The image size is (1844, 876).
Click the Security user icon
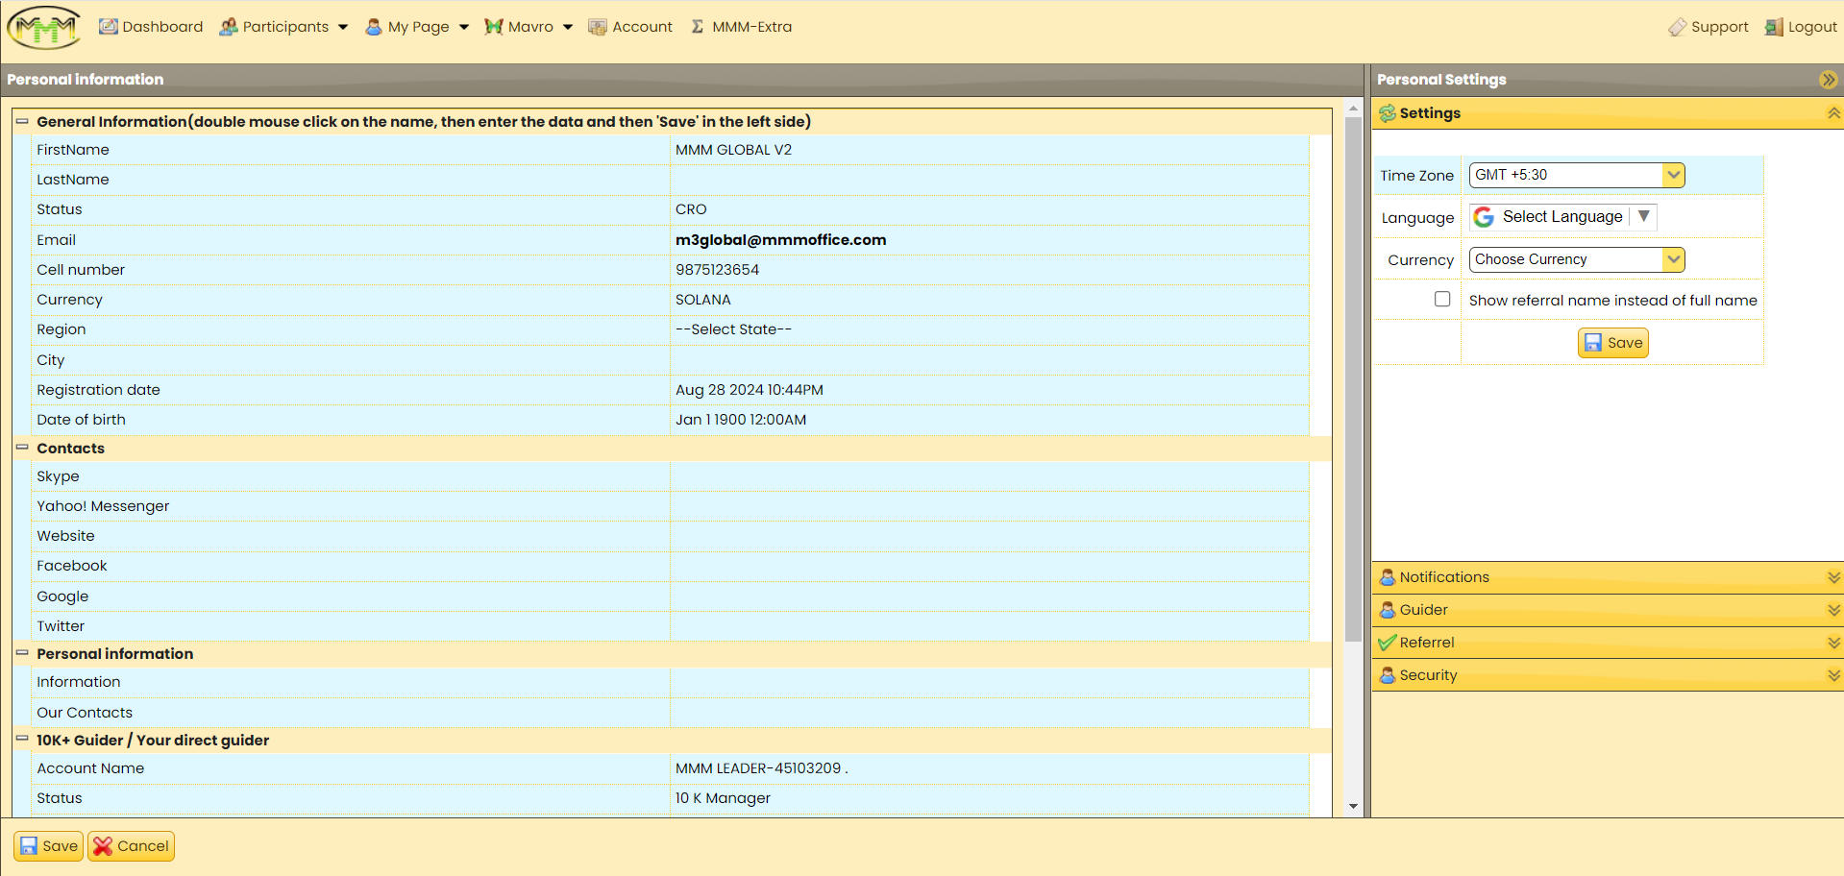[x=1388, y=675]
